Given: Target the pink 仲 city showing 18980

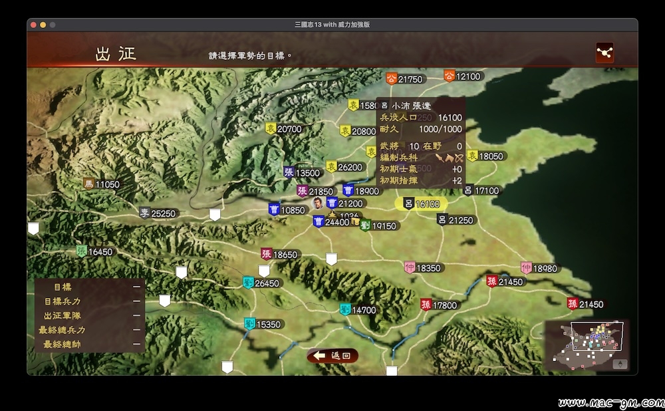Looking at the screenshot, I should coord(539,268).
